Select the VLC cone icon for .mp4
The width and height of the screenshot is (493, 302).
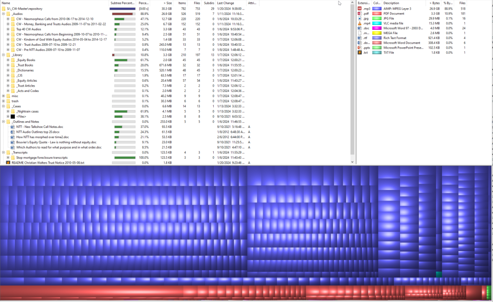tap(360, 23)
